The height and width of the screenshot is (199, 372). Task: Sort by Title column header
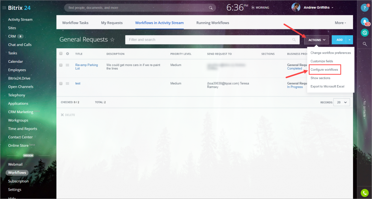[79, 54]
